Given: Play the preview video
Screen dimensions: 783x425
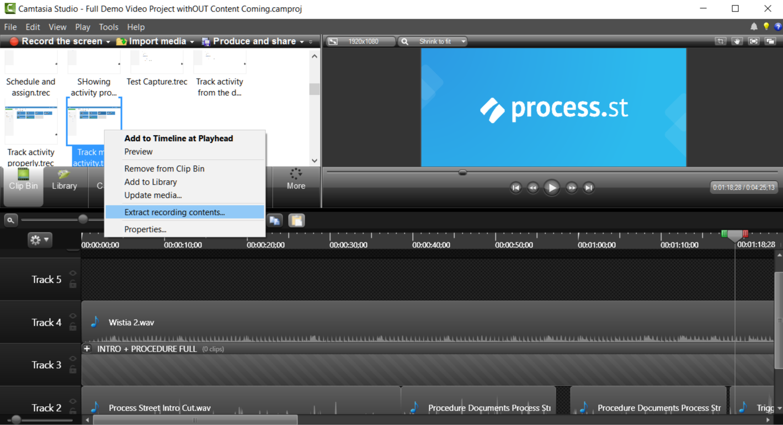Looking at the screenshot, I should pos(552,188).
